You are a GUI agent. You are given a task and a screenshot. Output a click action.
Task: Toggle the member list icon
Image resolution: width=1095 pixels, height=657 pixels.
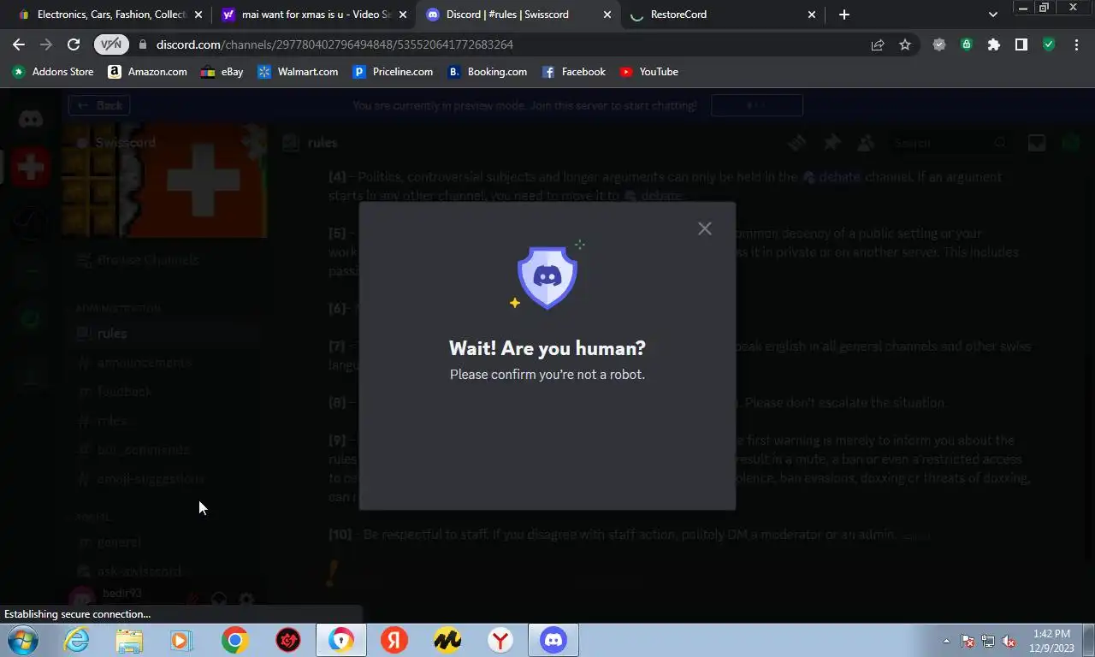tap(866, 143)
